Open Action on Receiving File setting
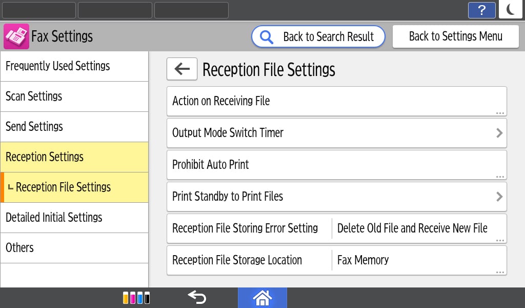The image size is (525, 308). [x=336, y=101]
